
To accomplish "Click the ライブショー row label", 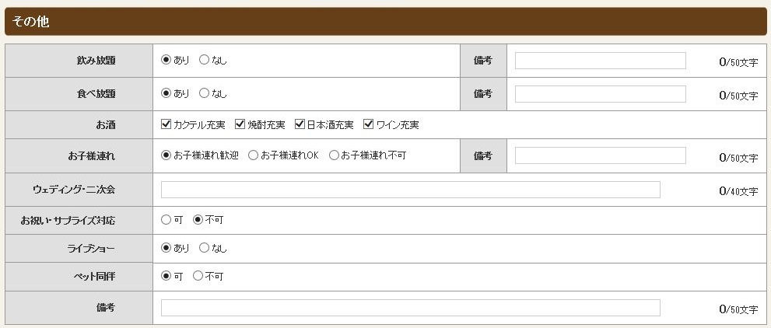I will pos(91,249).
